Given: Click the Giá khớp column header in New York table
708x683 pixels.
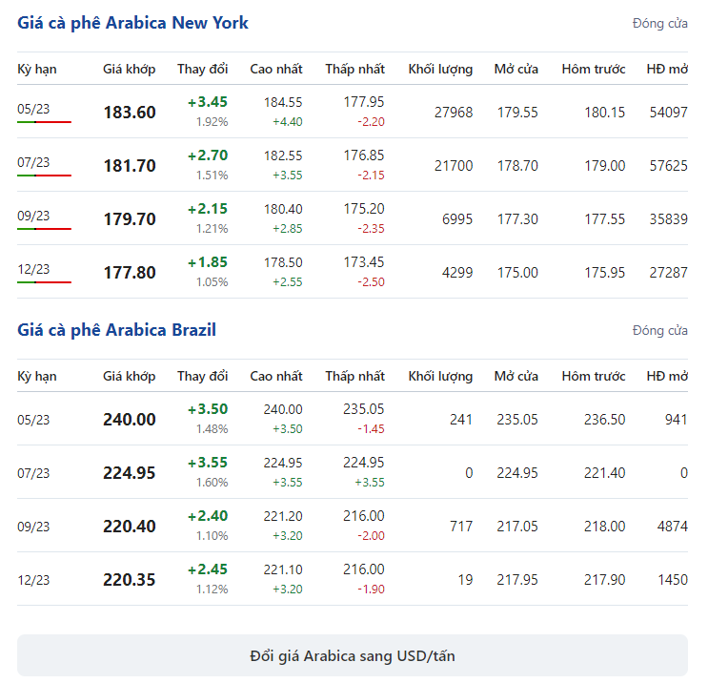Looking at the screenshot, I should (130, 70).
